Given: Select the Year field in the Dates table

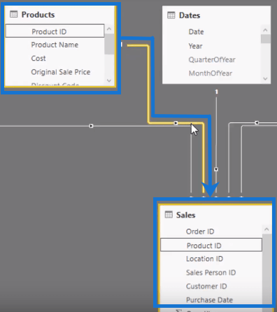Looking at the screenshot, I should point(195,46).
